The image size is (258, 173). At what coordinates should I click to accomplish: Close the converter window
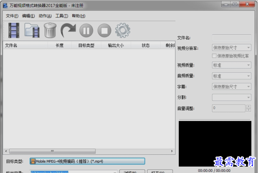coord(247,4)
